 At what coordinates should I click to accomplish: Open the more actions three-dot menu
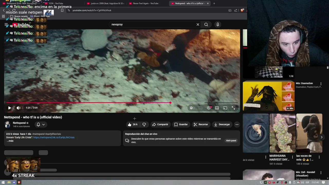pos(237,124)
